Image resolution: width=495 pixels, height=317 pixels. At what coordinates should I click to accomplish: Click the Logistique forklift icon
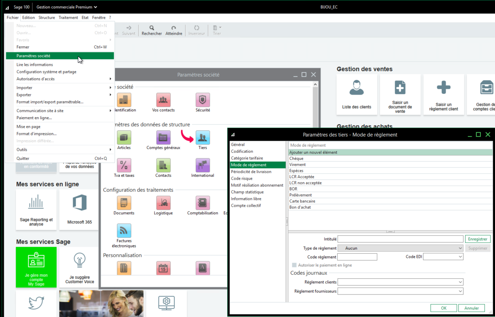click(x=163, y=203)
